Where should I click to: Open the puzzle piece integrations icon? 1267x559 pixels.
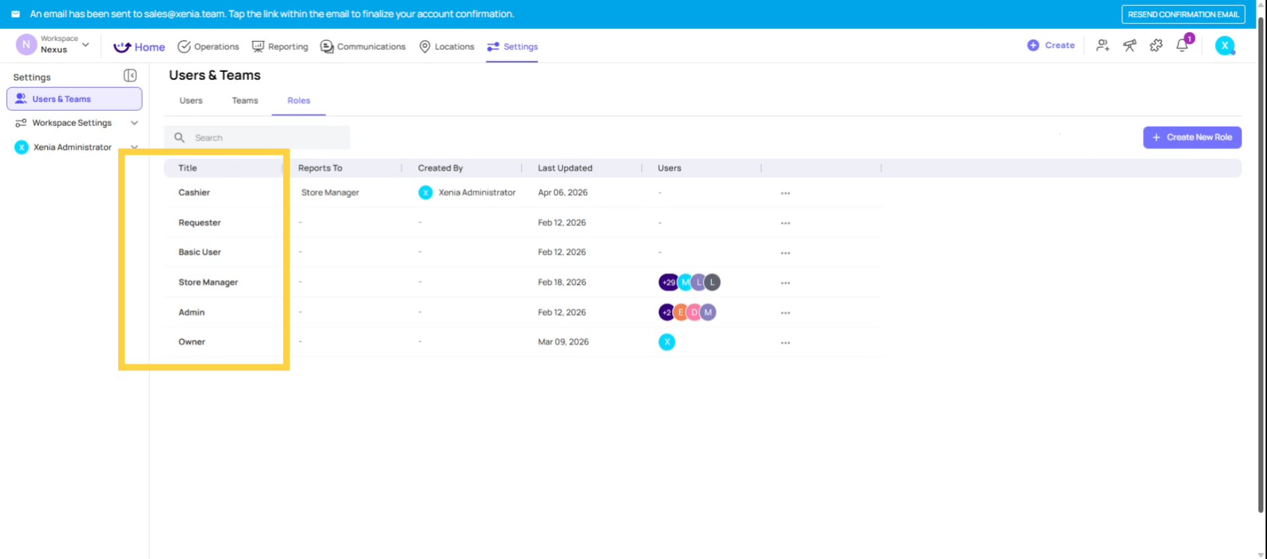tap(1156, 45)
